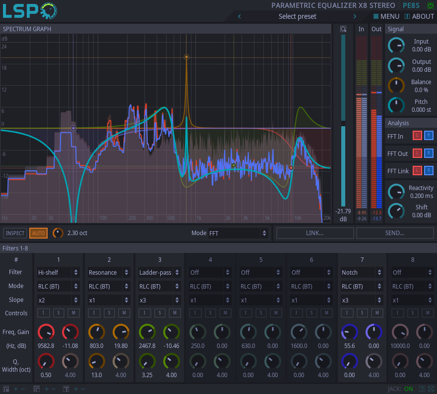Click the LINK... button
The width and height of the screenshot is (437, 394).
pos(315,233)
